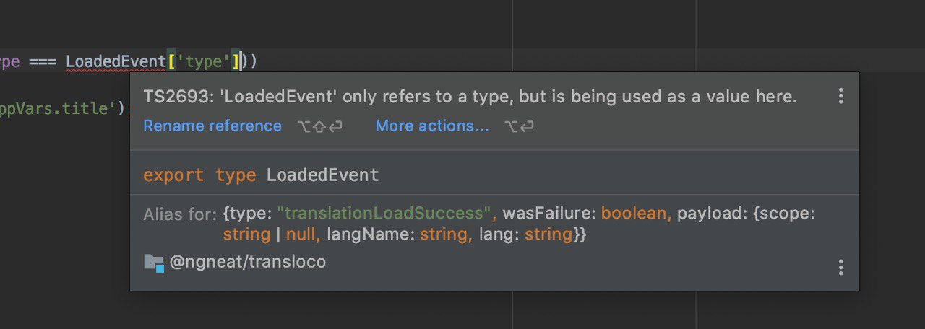The image size is (925, 329).
Task: Click the export keyword in popup
Action: pyautogui.click(x=174, y=175)
